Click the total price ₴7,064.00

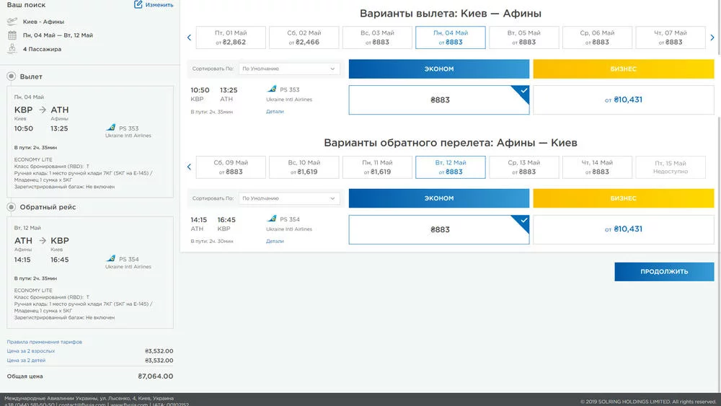pyautogui.click(x=156, y=376)
